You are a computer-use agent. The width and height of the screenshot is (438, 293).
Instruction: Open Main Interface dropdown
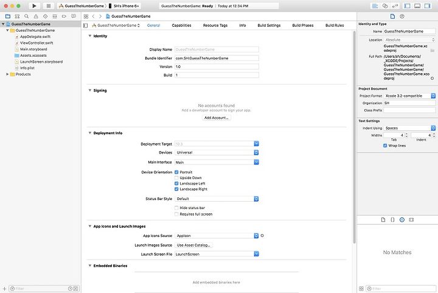click(x=256, y=162)
